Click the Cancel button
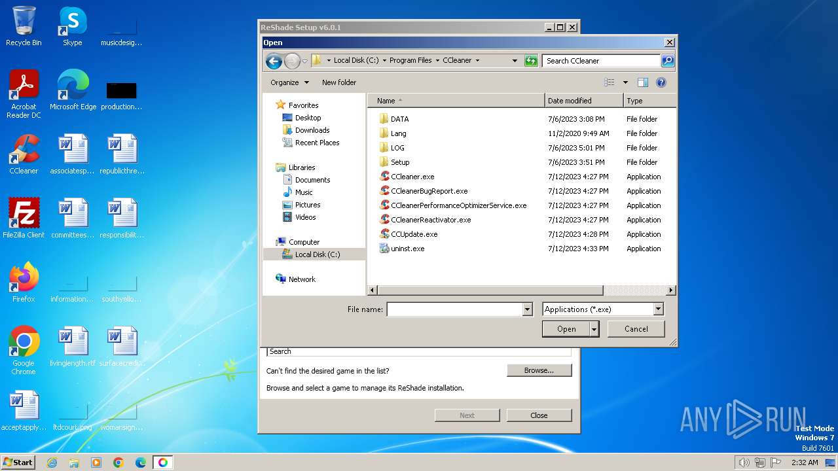 pyautogui.click(x=636, y=329)
